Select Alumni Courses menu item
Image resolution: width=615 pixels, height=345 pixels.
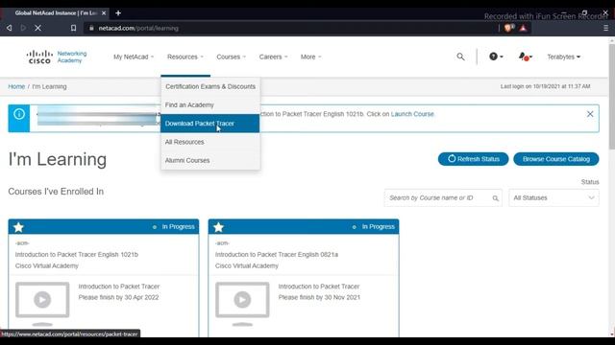click(210, 160)
